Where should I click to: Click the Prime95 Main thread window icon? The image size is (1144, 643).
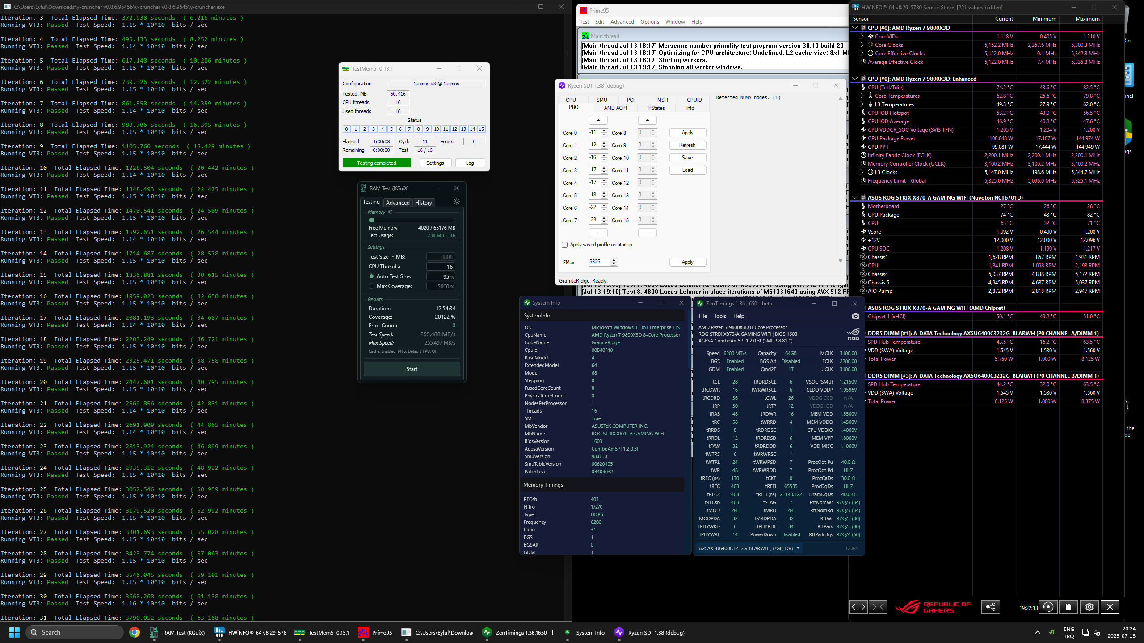[x=585, y=36]
